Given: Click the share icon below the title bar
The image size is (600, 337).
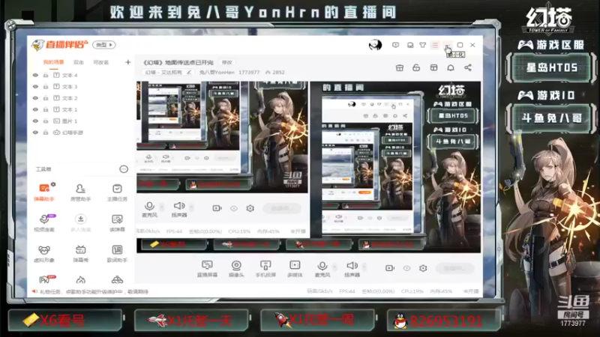Looking at the screenshot, I should (x=468, y=67).
